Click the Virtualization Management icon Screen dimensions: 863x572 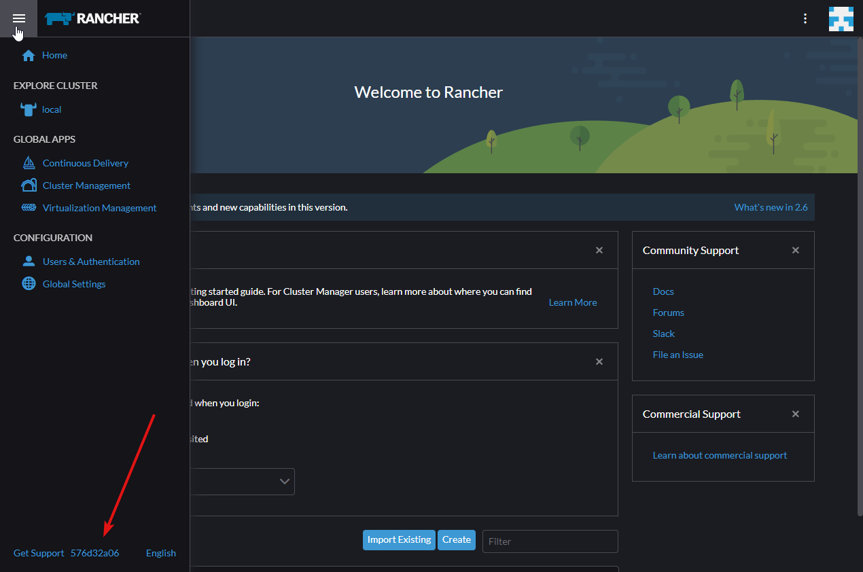pos(29,208)
